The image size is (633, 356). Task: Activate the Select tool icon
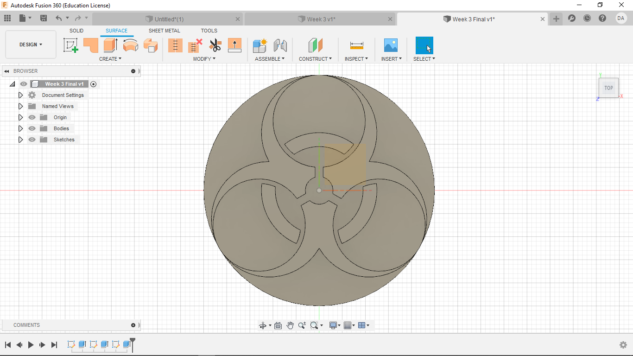click(x=424, y=45)
